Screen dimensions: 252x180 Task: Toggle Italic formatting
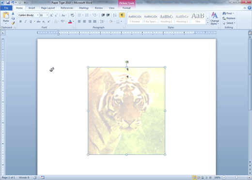[25, 21]
